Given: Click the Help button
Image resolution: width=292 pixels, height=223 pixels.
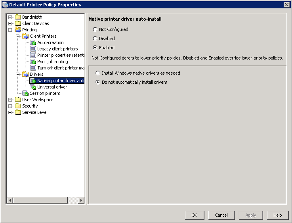Looking at the screenshot, I should (277, 215).
